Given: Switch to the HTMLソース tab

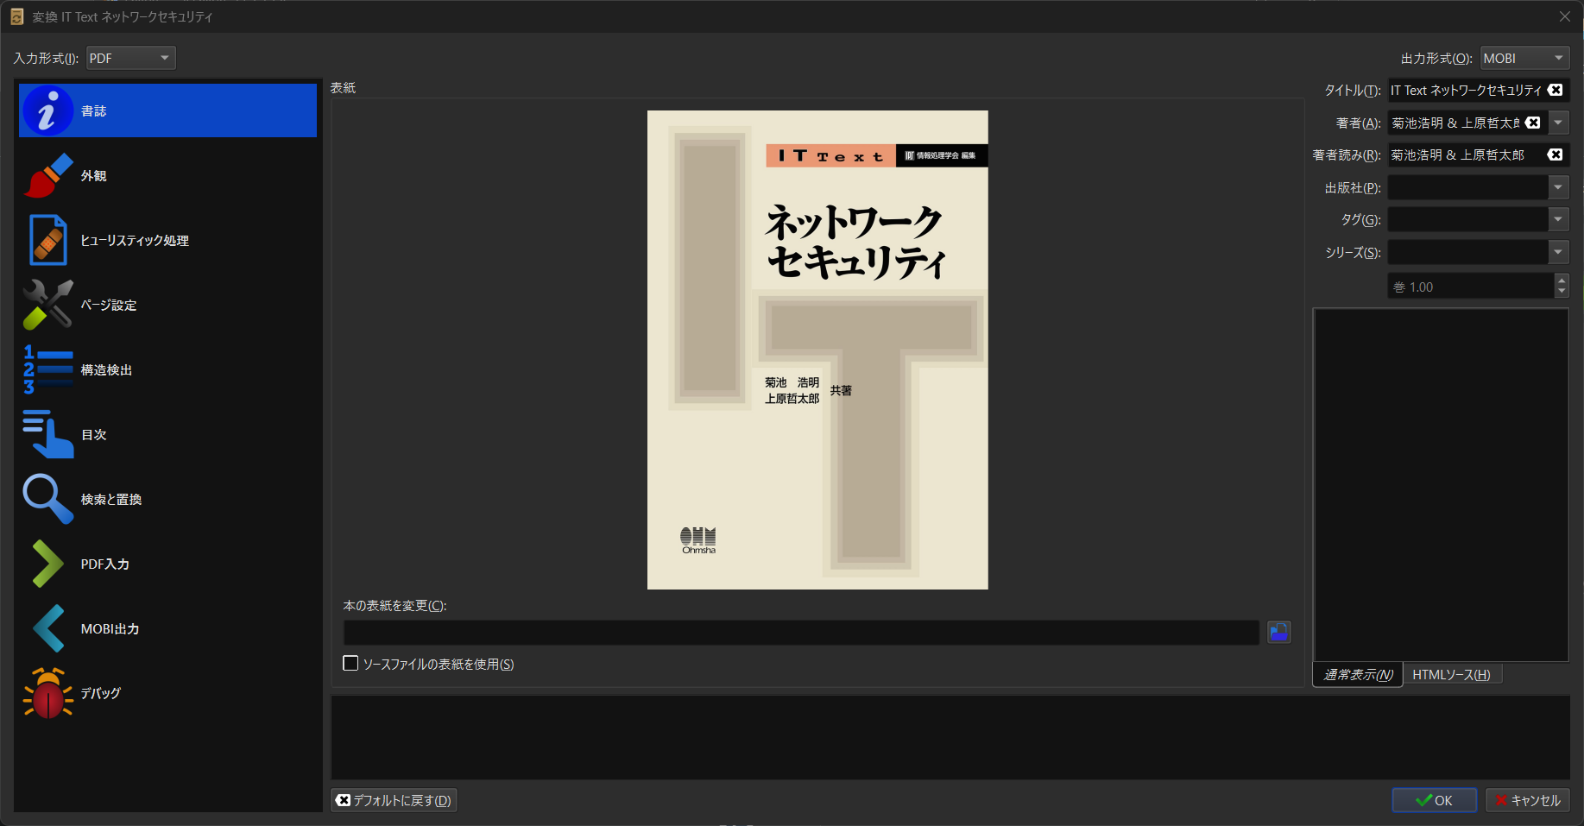Looking at the screenshot, I should pos(1452,674).
